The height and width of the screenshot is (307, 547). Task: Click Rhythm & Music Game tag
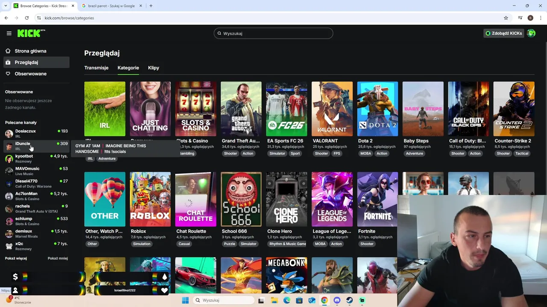click(x=288, y=244)
